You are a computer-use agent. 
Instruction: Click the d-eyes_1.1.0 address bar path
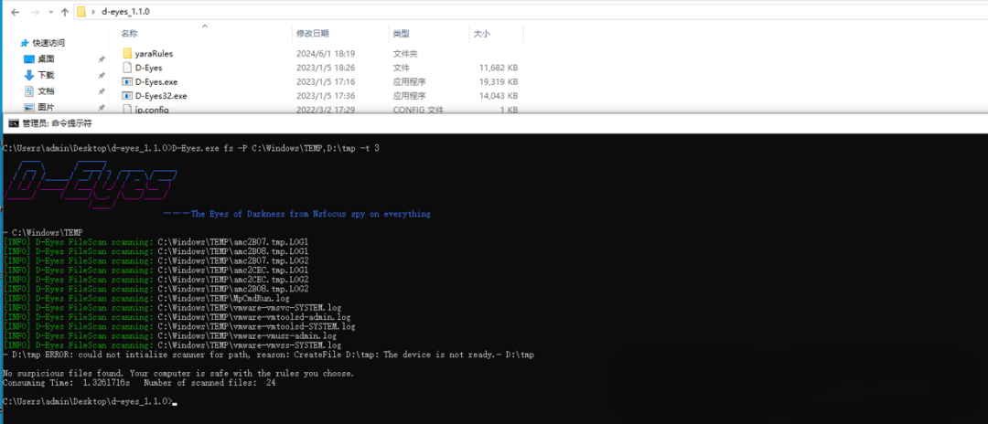[125, 11]
